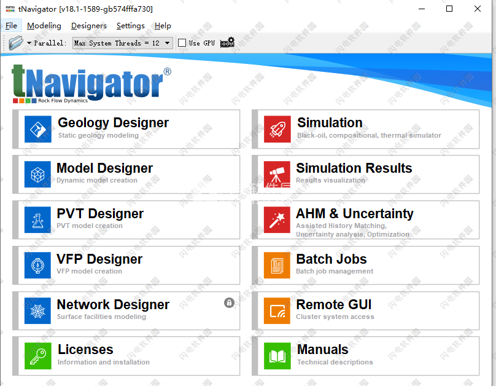The width and height of the screenshot is (496, 386).
Task: Open AHM & Uncertainty title
Action: coord(355,214)
